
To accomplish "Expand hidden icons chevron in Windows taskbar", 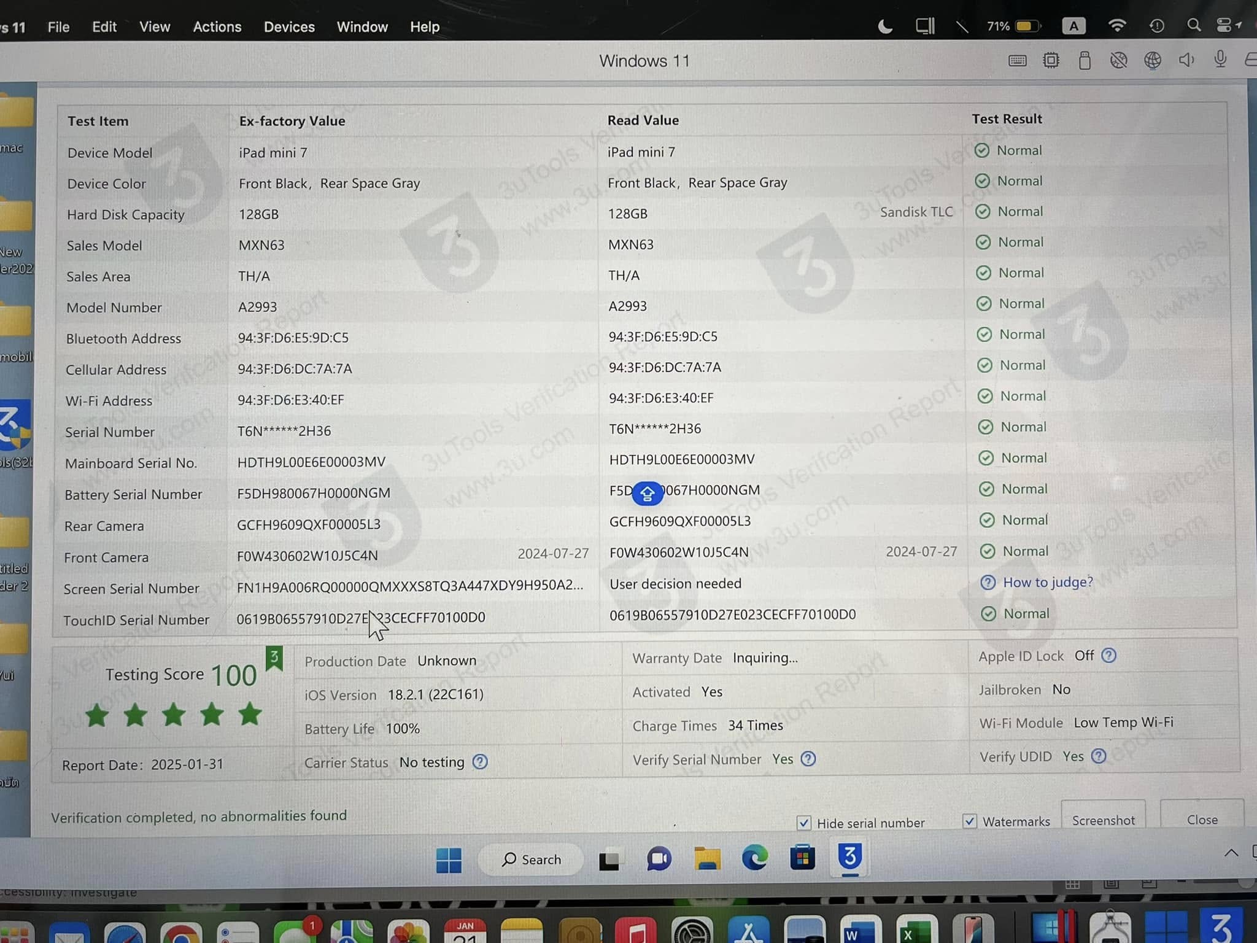I will tap(1231, 852).
